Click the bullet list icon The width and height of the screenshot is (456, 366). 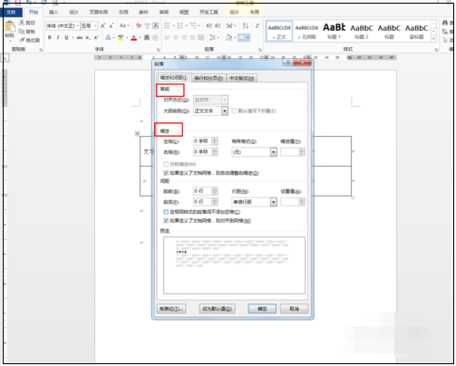tap(167, 26)
